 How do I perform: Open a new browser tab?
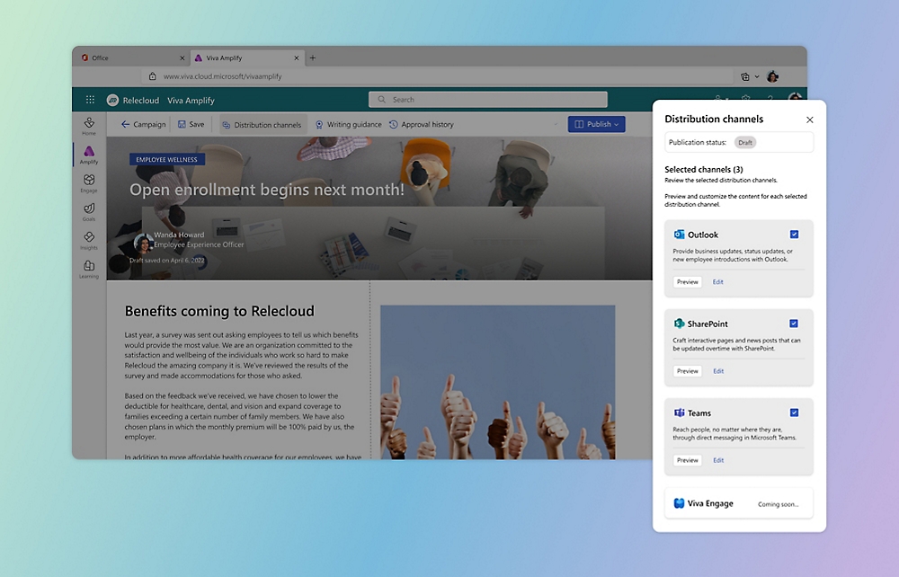click(313, 58)
